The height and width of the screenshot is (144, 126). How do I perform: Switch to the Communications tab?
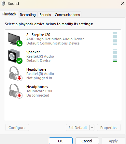click(x=67, y=15)
